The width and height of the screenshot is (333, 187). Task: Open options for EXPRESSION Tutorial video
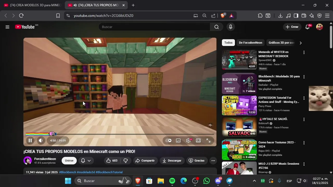click(x=304, y=98)
